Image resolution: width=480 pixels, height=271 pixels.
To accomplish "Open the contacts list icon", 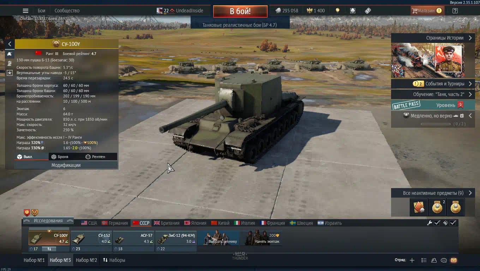I will pos(434,260).
